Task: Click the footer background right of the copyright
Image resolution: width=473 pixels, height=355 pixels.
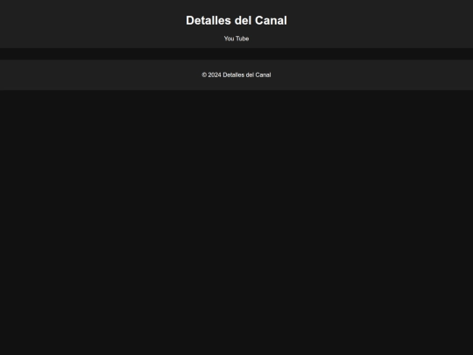Action: [x=372, y=75]
